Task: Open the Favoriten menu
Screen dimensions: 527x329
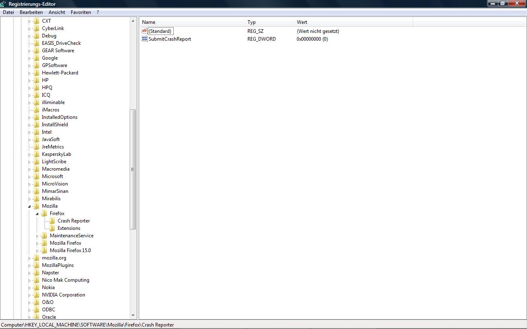Action: [81, 12]
